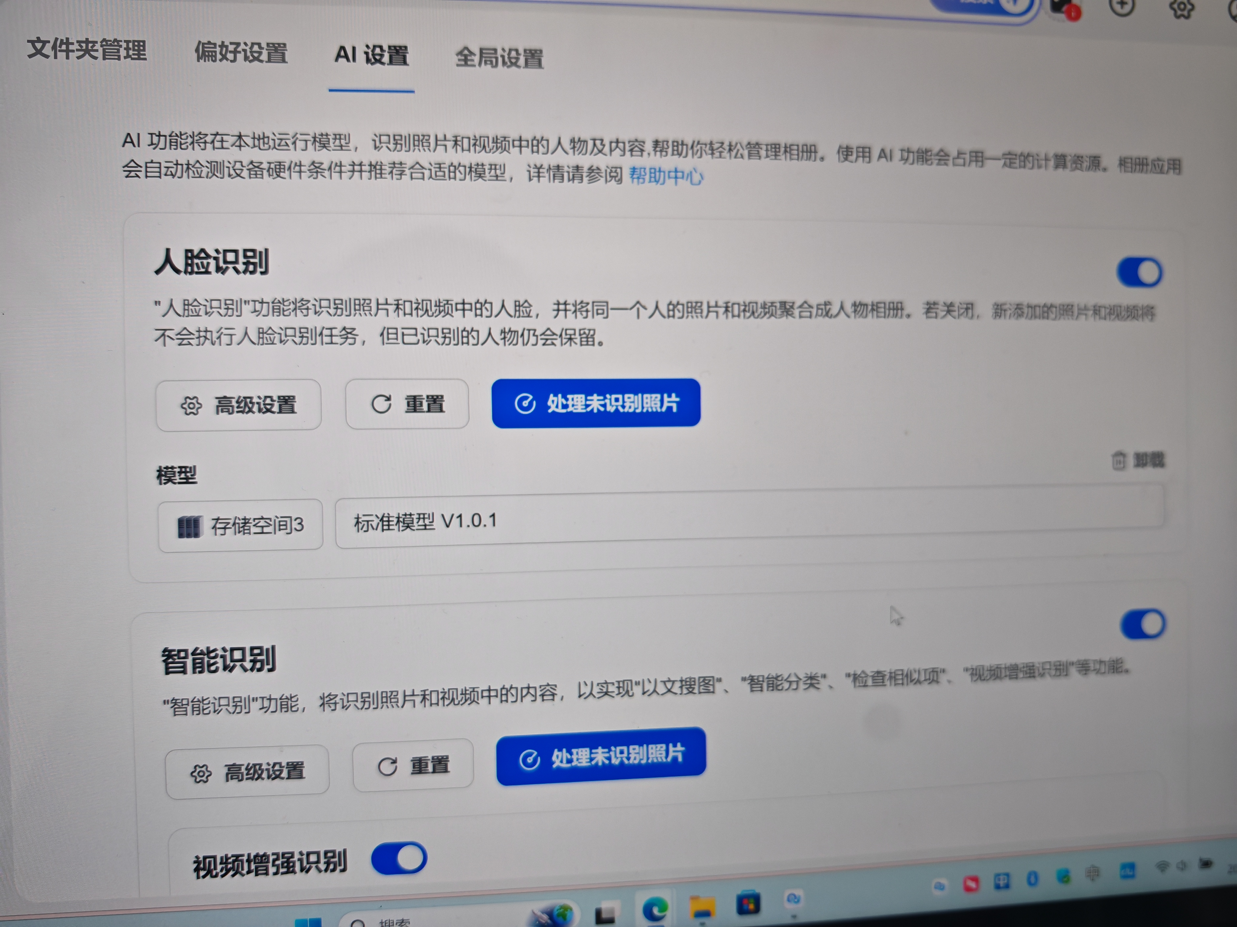Disable the 人脸识别 toggle switch
The width and height of the screenshot is (1237, 927).
pyautogui.click(x=1139, y=273)
